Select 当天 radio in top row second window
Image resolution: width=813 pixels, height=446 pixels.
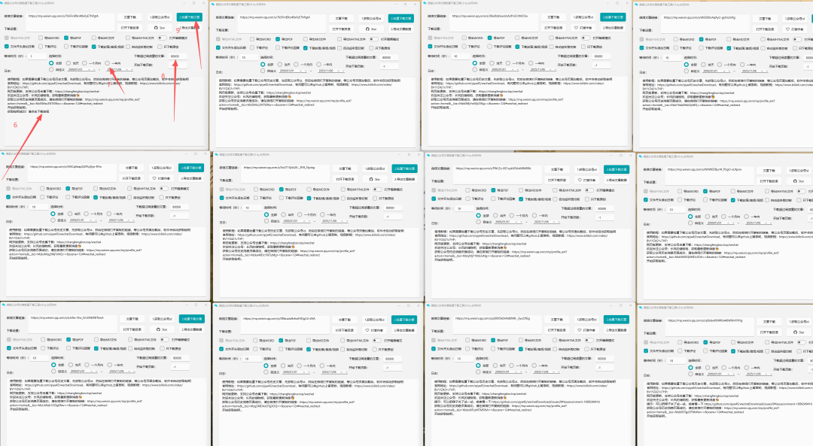pyautogui.click(x=280, y=64)
